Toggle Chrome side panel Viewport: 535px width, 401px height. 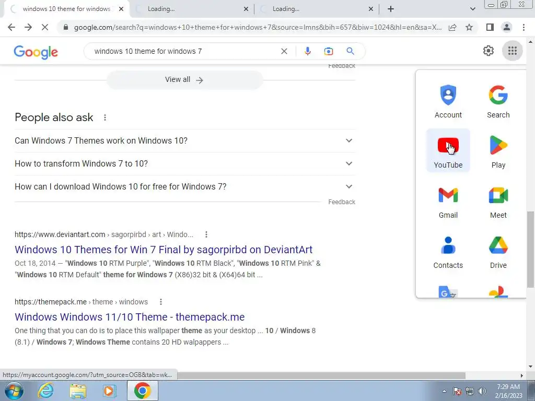click(x=490, y=27)
